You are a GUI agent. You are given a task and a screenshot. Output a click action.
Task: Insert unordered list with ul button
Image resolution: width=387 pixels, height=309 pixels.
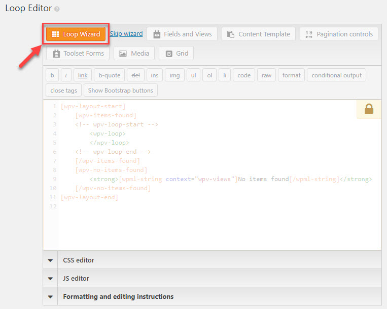tap(194, 75)
